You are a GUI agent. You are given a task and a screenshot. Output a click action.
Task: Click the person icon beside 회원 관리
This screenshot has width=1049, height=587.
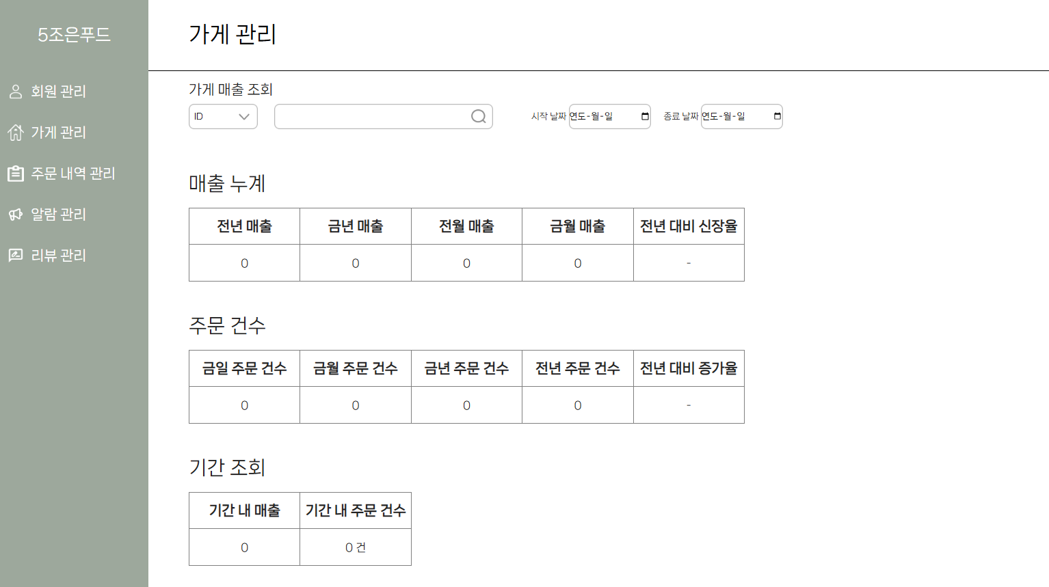click(x=16, y=92)
